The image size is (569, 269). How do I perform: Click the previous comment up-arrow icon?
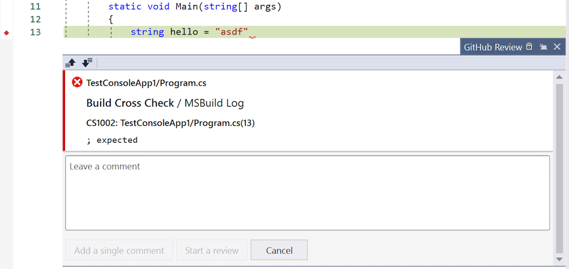[70, 63]
